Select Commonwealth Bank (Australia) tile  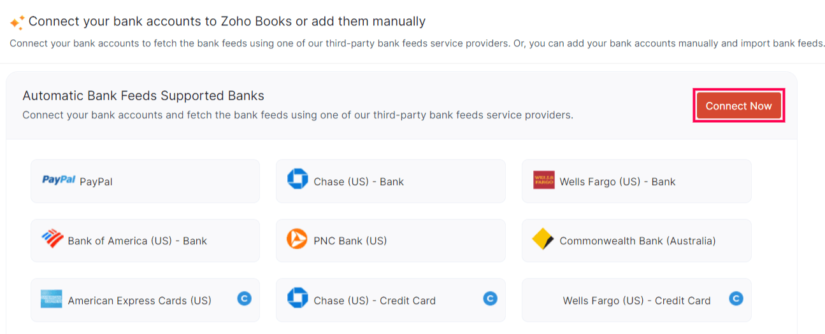(636, 240)
